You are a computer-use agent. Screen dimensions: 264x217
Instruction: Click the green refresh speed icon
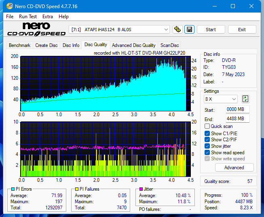[245, 99]
